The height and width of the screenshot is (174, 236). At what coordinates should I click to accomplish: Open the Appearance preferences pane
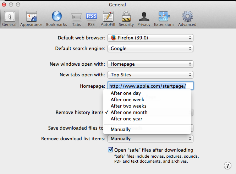click(x=31, y=19)
